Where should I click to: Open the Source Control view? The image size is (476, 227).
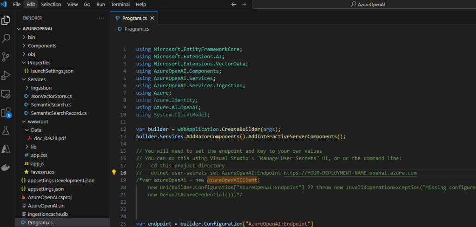(x=6, y=57)
